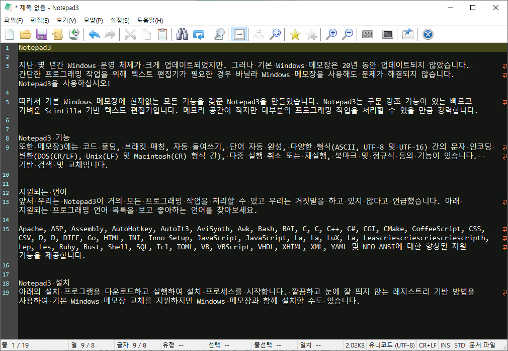Click the recent files history icon with clock
This screenshot has height=351, width=508.
(74, 34)
